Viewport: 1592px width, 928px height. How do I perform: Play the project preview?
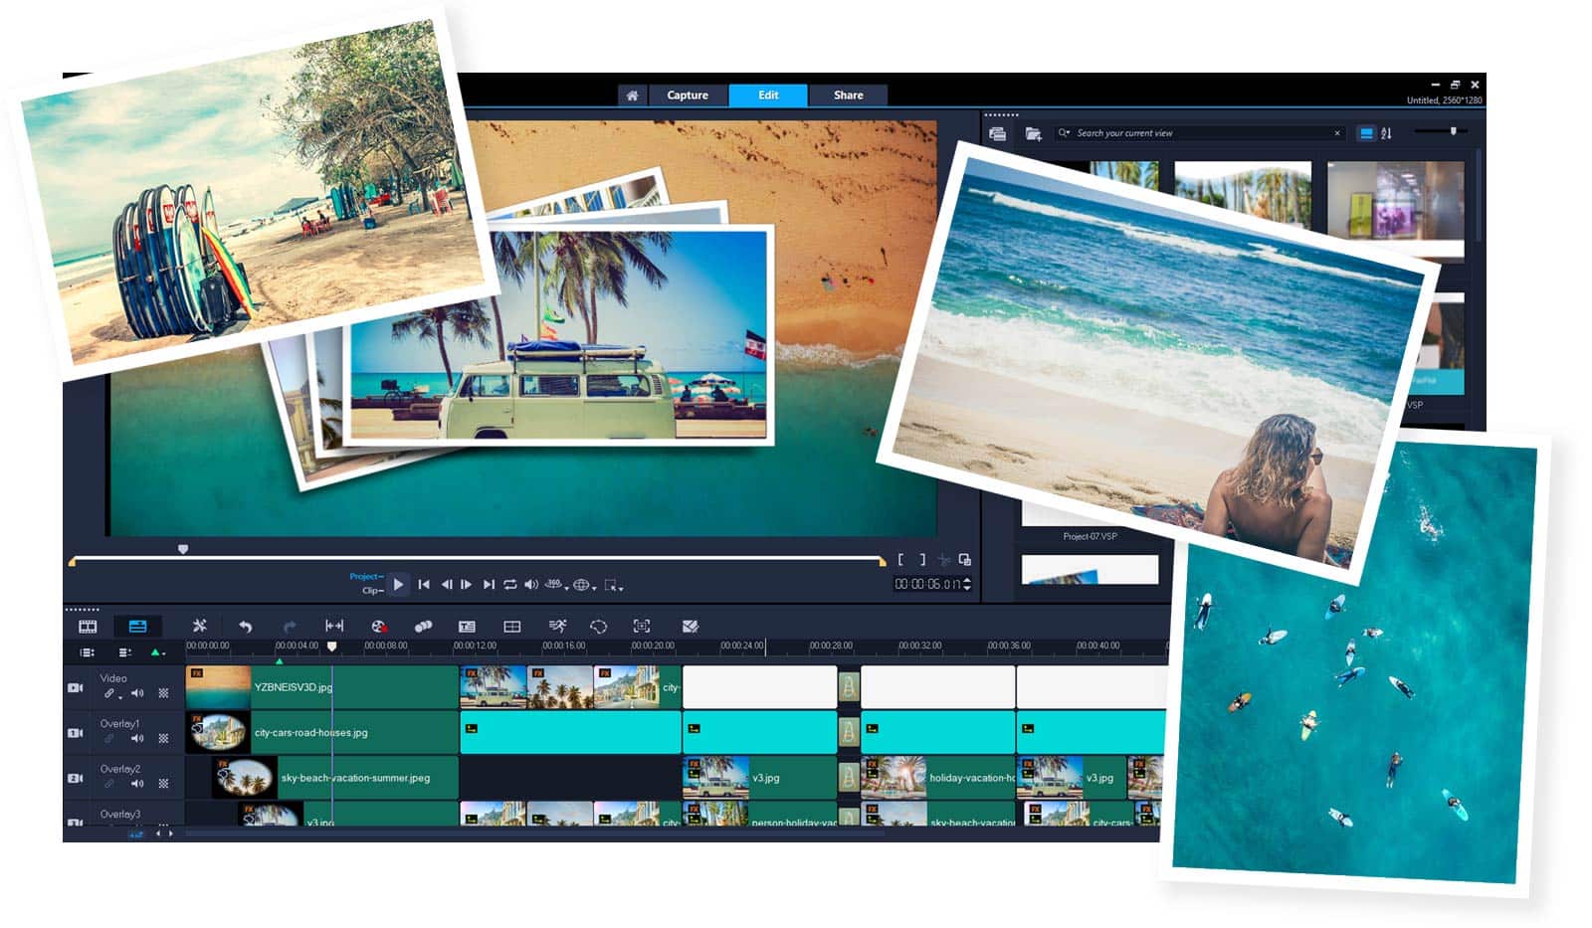(398, 584)
